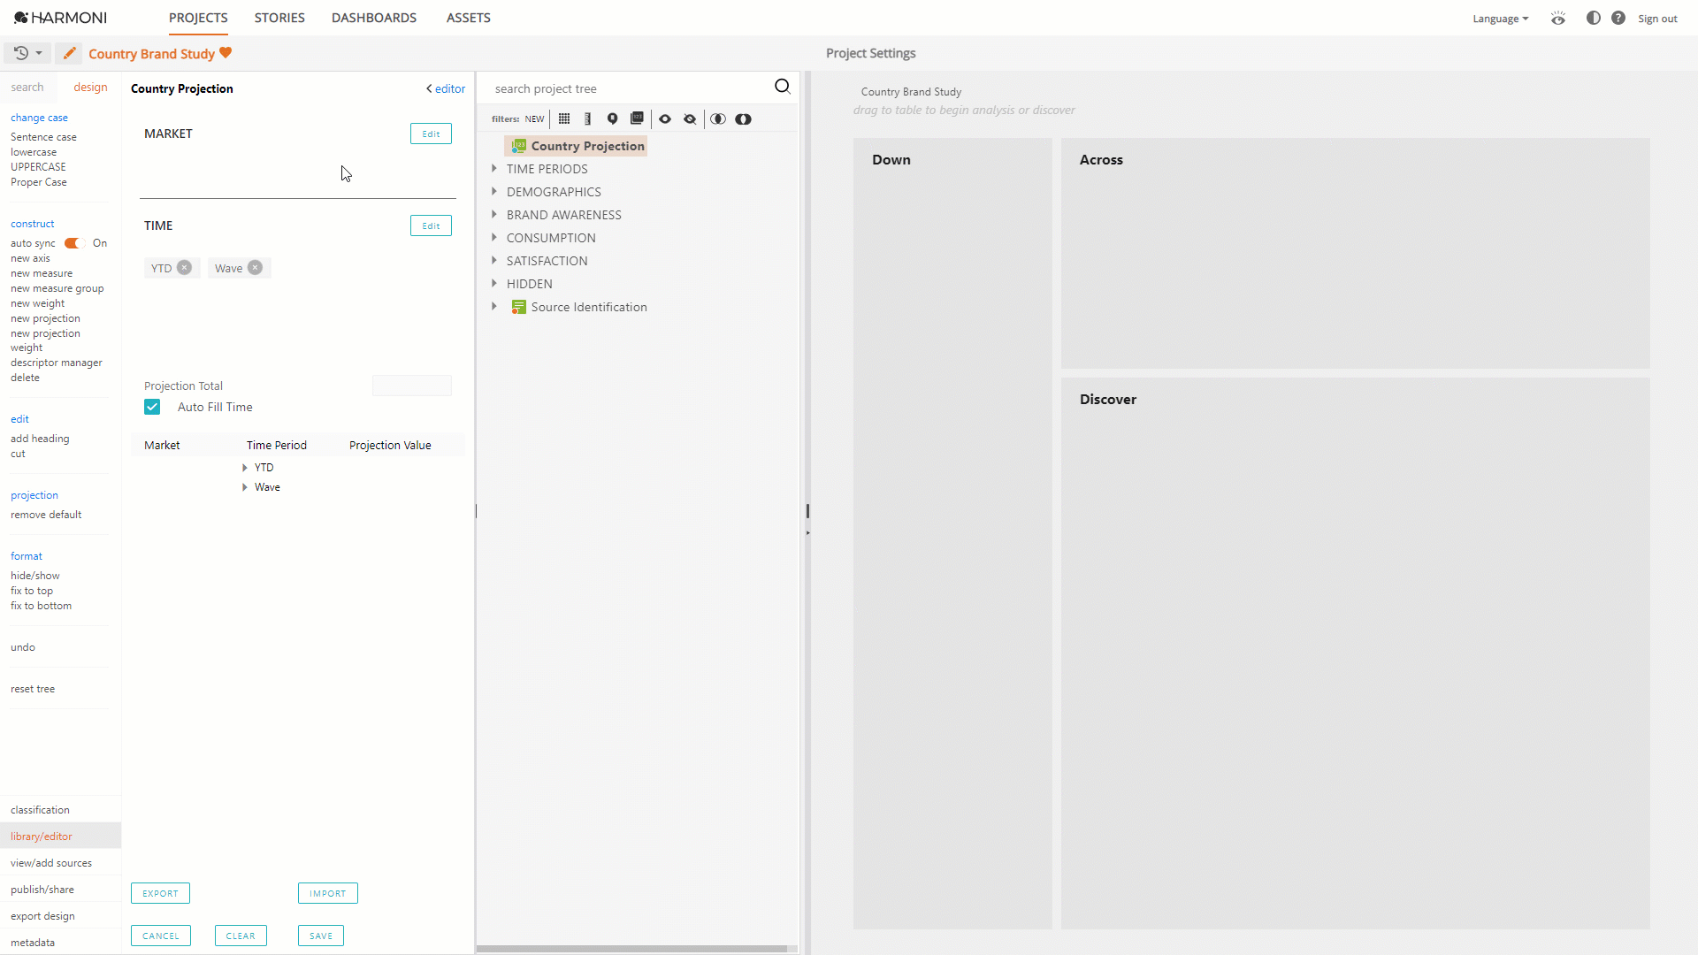Click the search magnifier icon in project tree
This screenshot has height=955, width=1698.
click(782, 87)
